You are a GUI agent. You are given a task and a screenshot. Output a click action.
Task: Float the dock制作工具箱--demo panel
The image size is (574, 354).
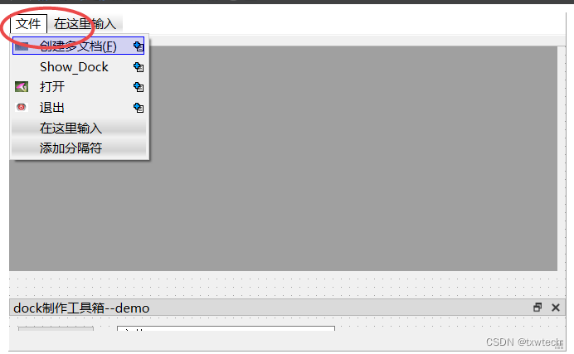coord(538,308)
